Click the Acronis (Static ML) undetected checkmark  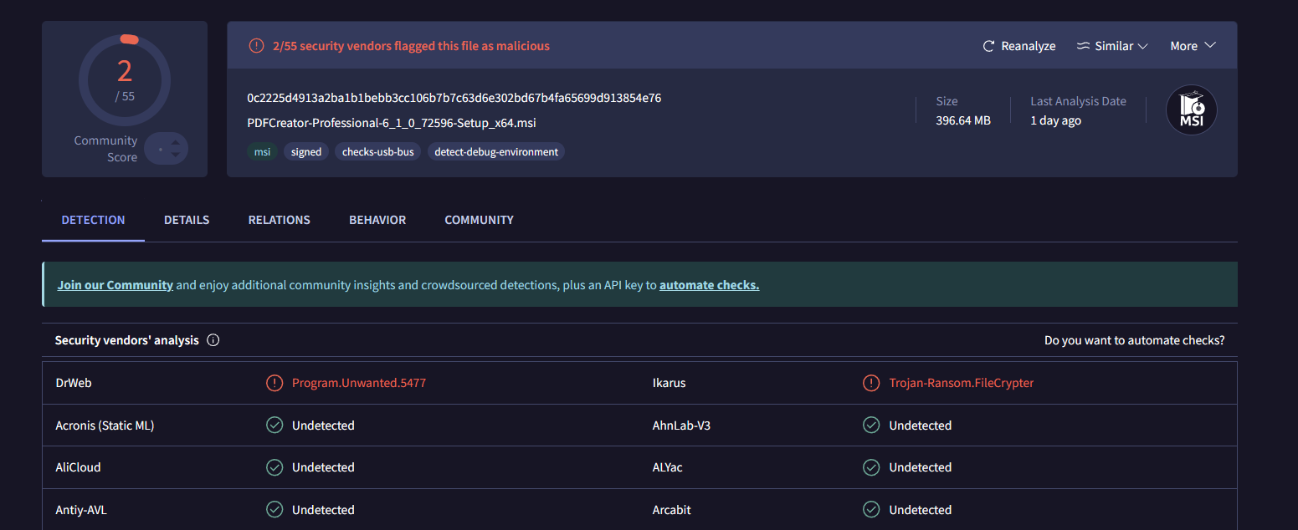point(274,426)
